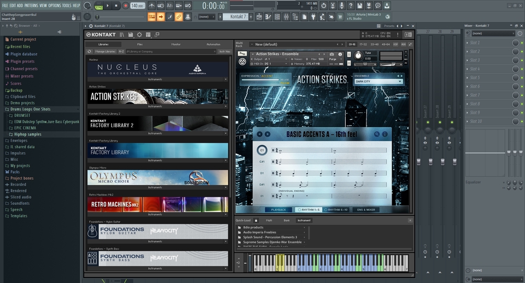Expand mixer Slot 1 arrow

(468, 43)
